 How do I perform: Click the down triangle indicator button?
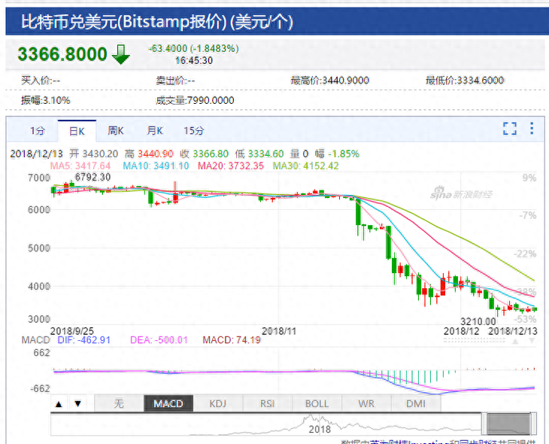pyautogui.click(x=77, y=403)
